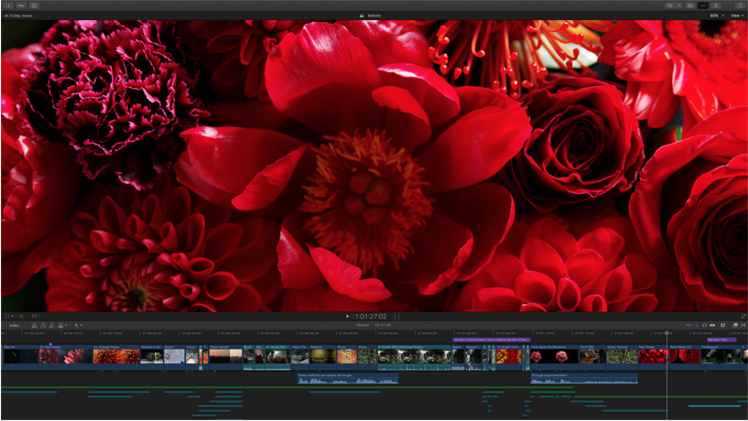Open the viewer View options menu
The image size is (748, 421).
(735, 16)
